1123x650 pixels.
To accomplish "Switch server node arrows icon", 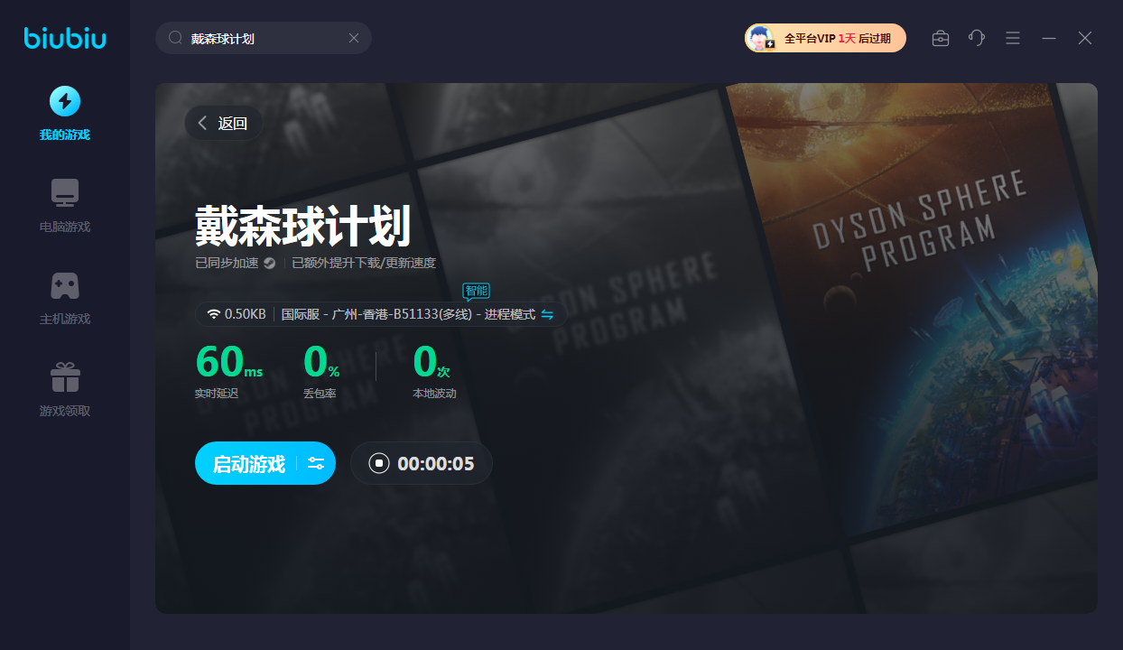I will coord(547,314).
